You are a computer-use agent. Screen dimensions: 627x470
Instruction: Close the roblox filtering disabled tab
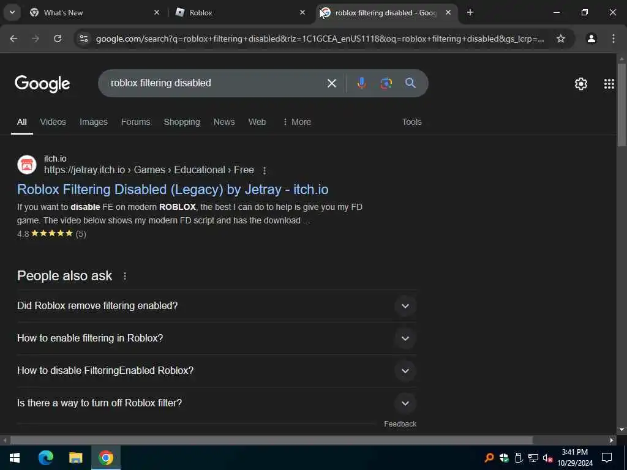(x=448, y=12)
